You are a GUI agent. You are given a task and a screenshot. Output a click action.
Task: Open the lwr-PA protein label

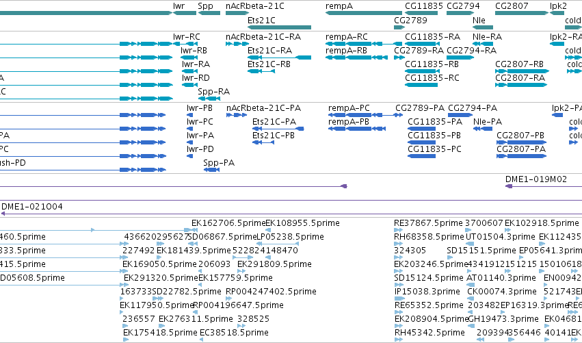coord(200,136)
